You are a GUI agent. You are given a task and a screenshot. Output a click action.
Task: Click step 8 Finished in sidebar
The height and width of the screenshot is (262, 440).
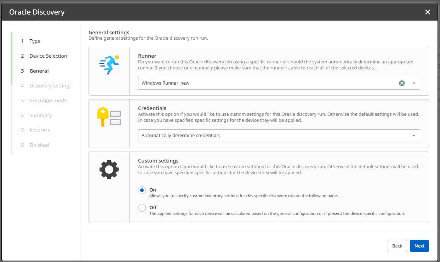tap(39, 145)
